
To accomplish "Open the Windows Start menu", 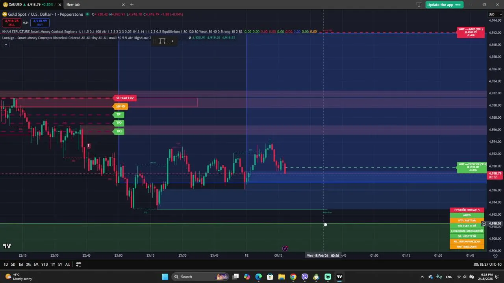I will [165, 277].
